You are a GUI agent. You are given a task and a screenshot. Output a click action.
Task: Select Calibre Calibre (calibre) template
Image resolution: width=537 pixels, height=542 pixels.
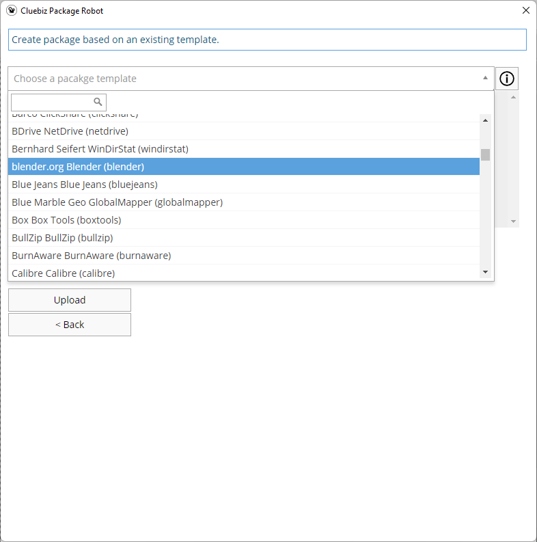pyautogui.click(x=63, y=273)
